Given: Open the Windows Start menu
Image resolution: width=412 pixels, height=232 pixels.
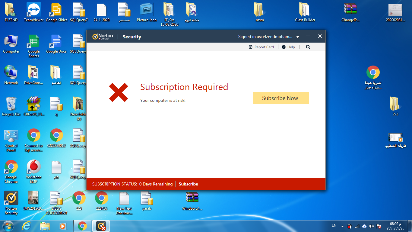Looking at the screenshot, I should 8,226.
